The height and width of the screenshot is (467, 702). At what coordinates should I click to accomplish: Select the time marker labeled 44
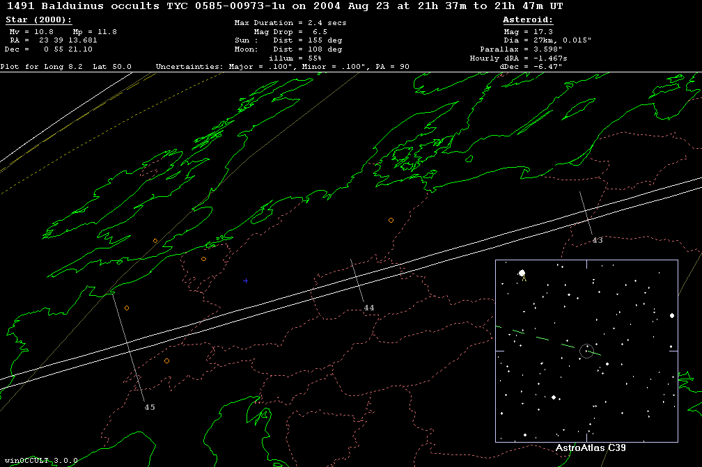369,308
